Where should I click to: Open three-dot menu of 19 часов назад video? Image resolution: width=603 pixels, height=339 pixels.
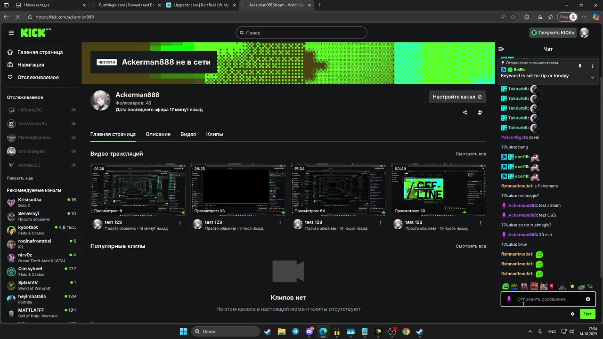pyautogui.click(x=481, y=223)
